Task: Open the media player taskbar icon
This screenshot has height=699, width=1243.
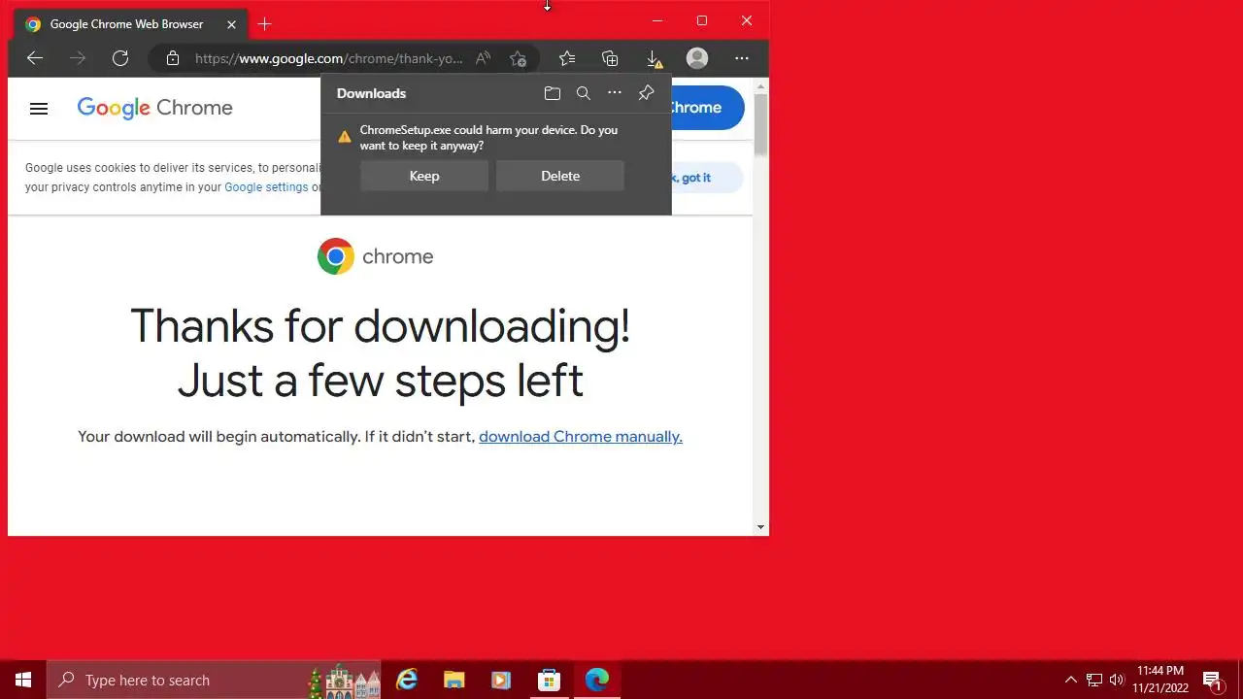Action: 501,680
